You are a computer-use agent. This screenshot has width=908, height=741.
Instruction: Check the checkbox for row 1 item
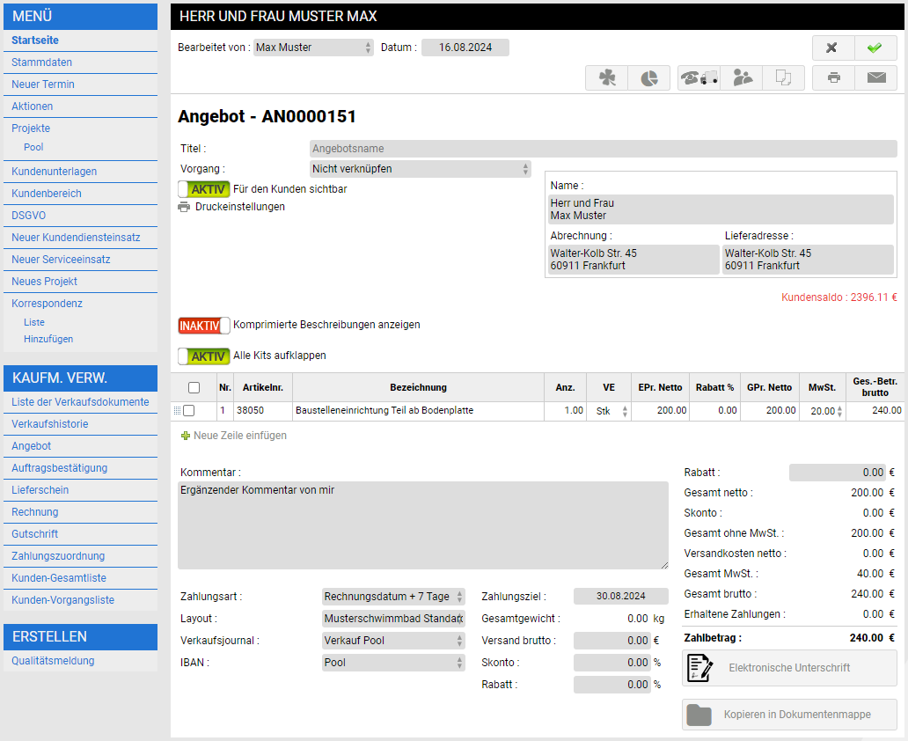point(188,410)
